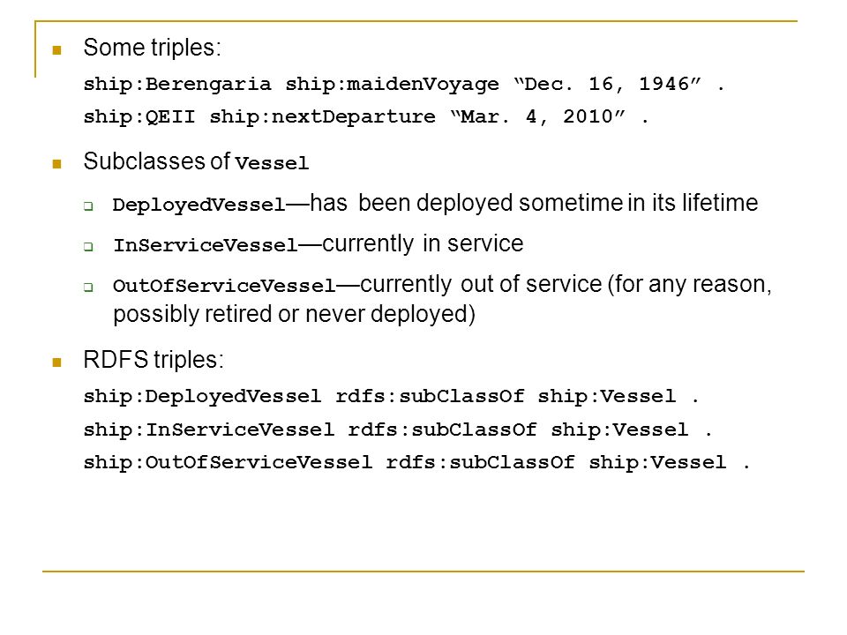Click the hollow square bullet before InServiceVessel
847x635 pixels.
click(x=88, y=247)
